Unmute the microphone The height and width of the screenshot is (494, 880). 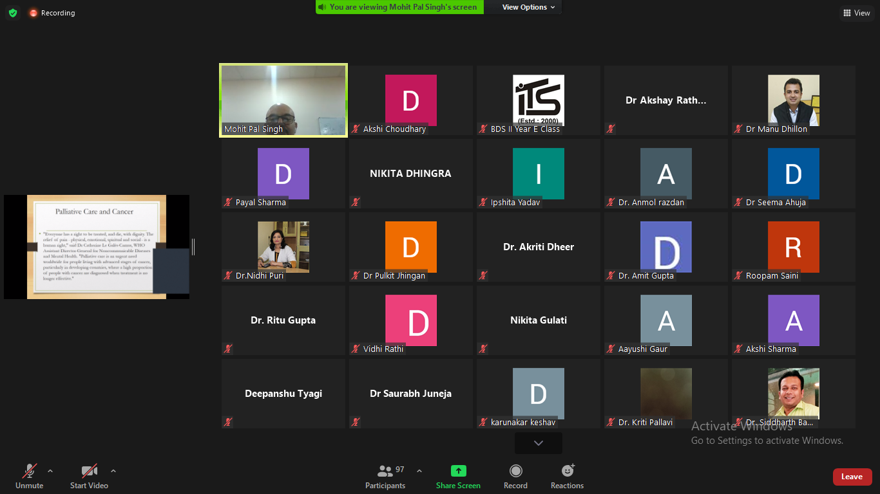[30, 471]
